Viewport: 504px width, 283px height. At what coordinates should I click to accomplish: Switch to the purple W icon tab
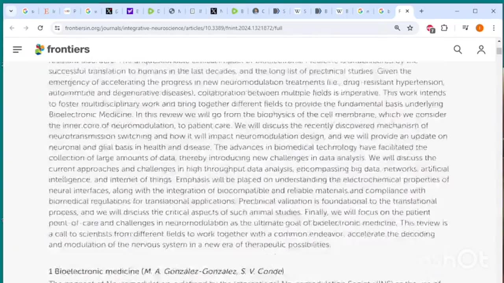click(132, 11)
